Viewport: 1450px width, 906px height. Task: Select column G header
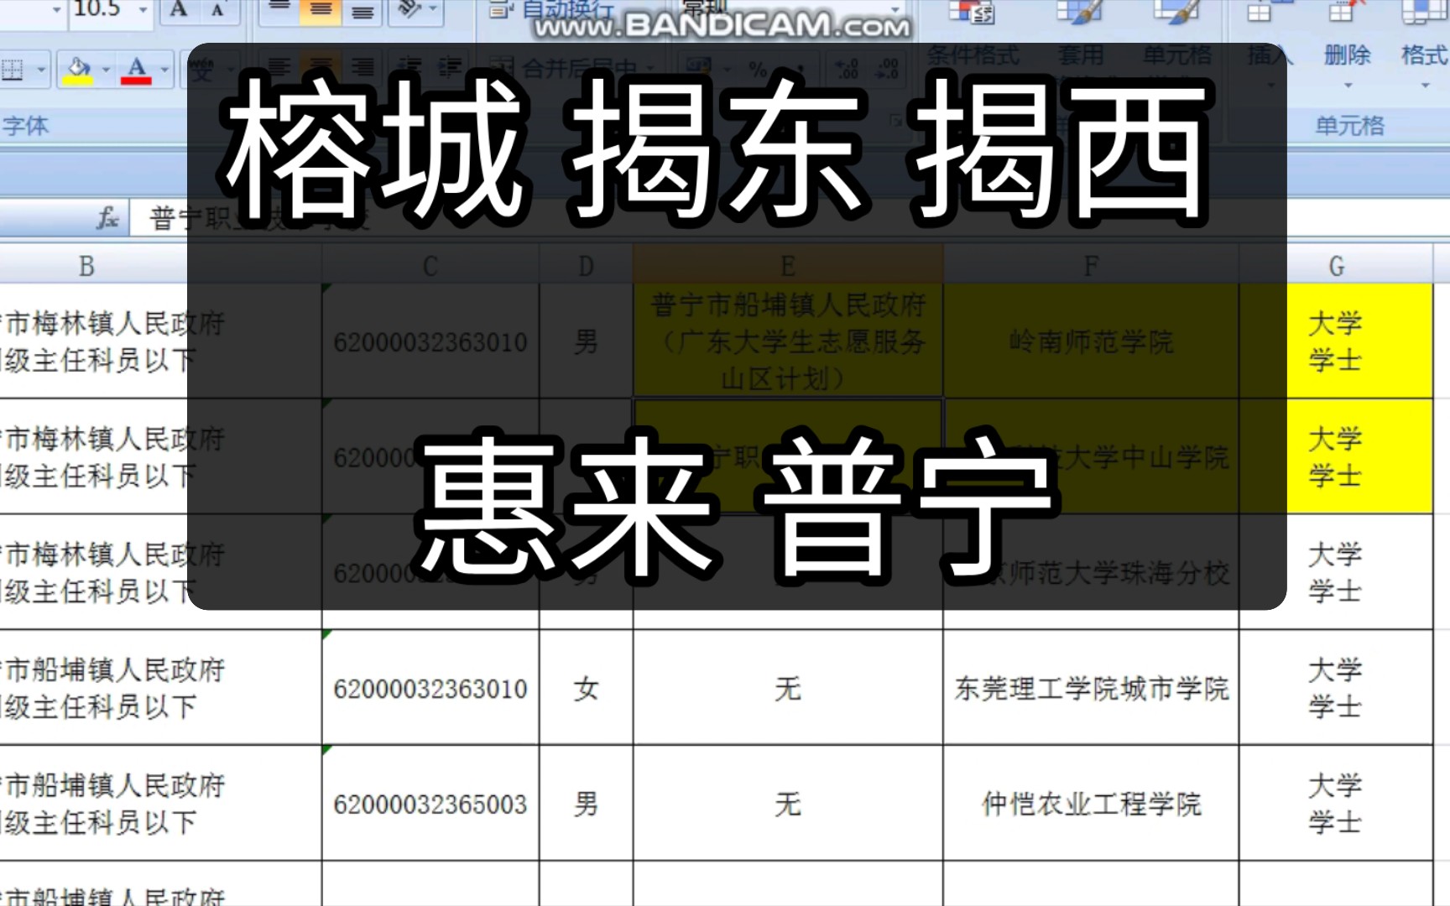tap(1336, 266)
